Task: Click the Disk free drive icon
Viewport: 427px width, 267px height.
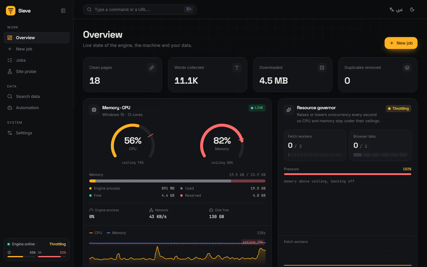Action: click(x=211, y=210)
